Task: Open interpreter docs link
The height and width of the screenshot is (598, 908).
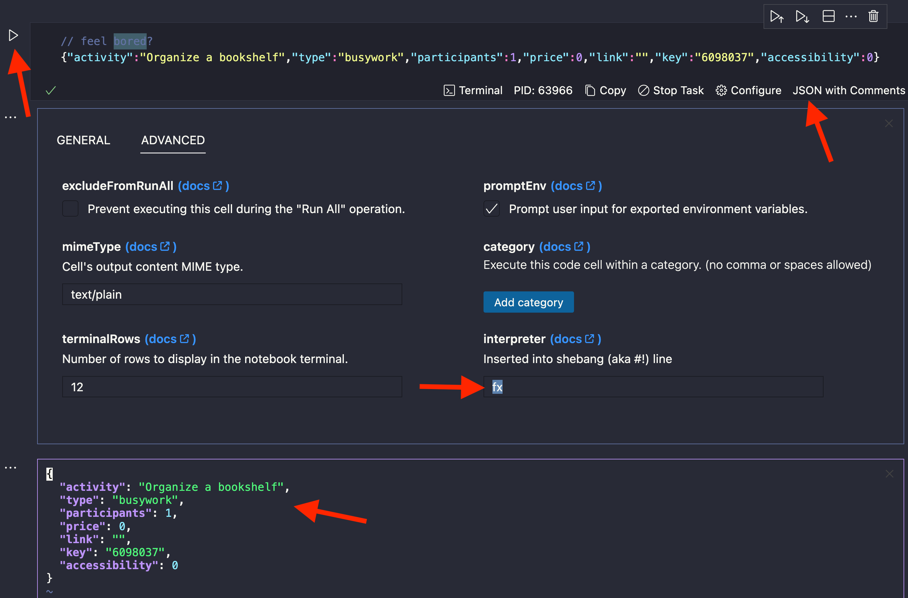Action: point(575,339)
